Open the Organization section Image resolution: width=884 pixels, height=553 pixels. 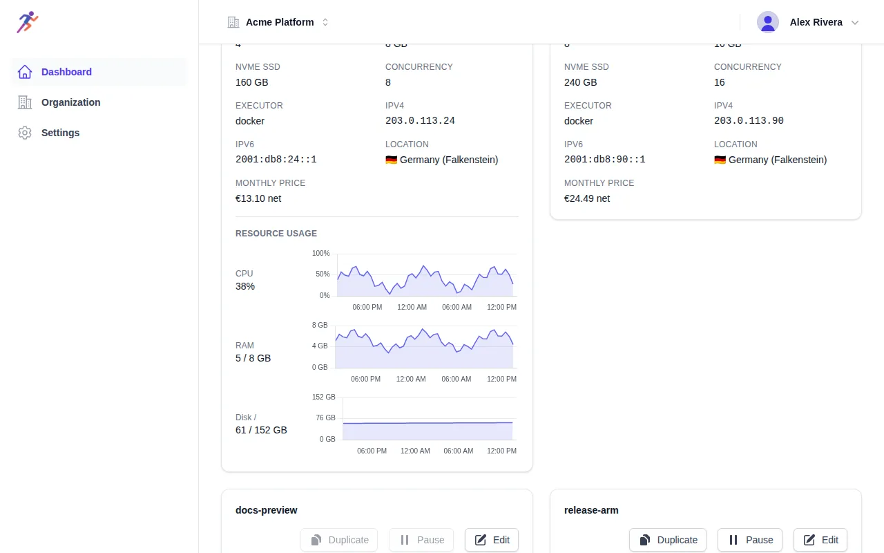[99, 102]
